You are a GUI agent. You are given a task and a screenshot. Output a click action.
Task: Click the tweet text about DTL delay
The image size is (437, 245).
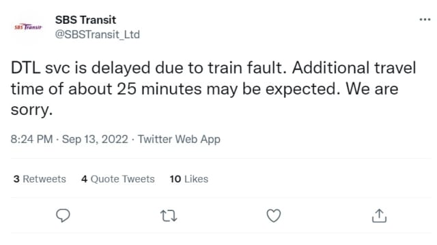click(214, 89)
